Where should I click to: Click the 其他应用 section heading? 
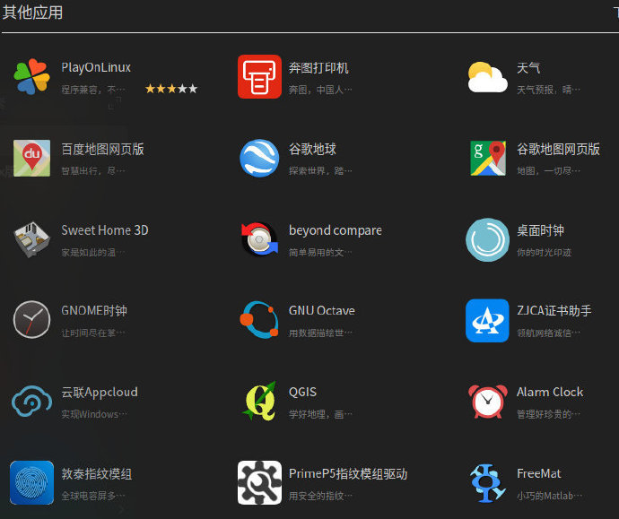pyautogui.click(x=32, y=13)
